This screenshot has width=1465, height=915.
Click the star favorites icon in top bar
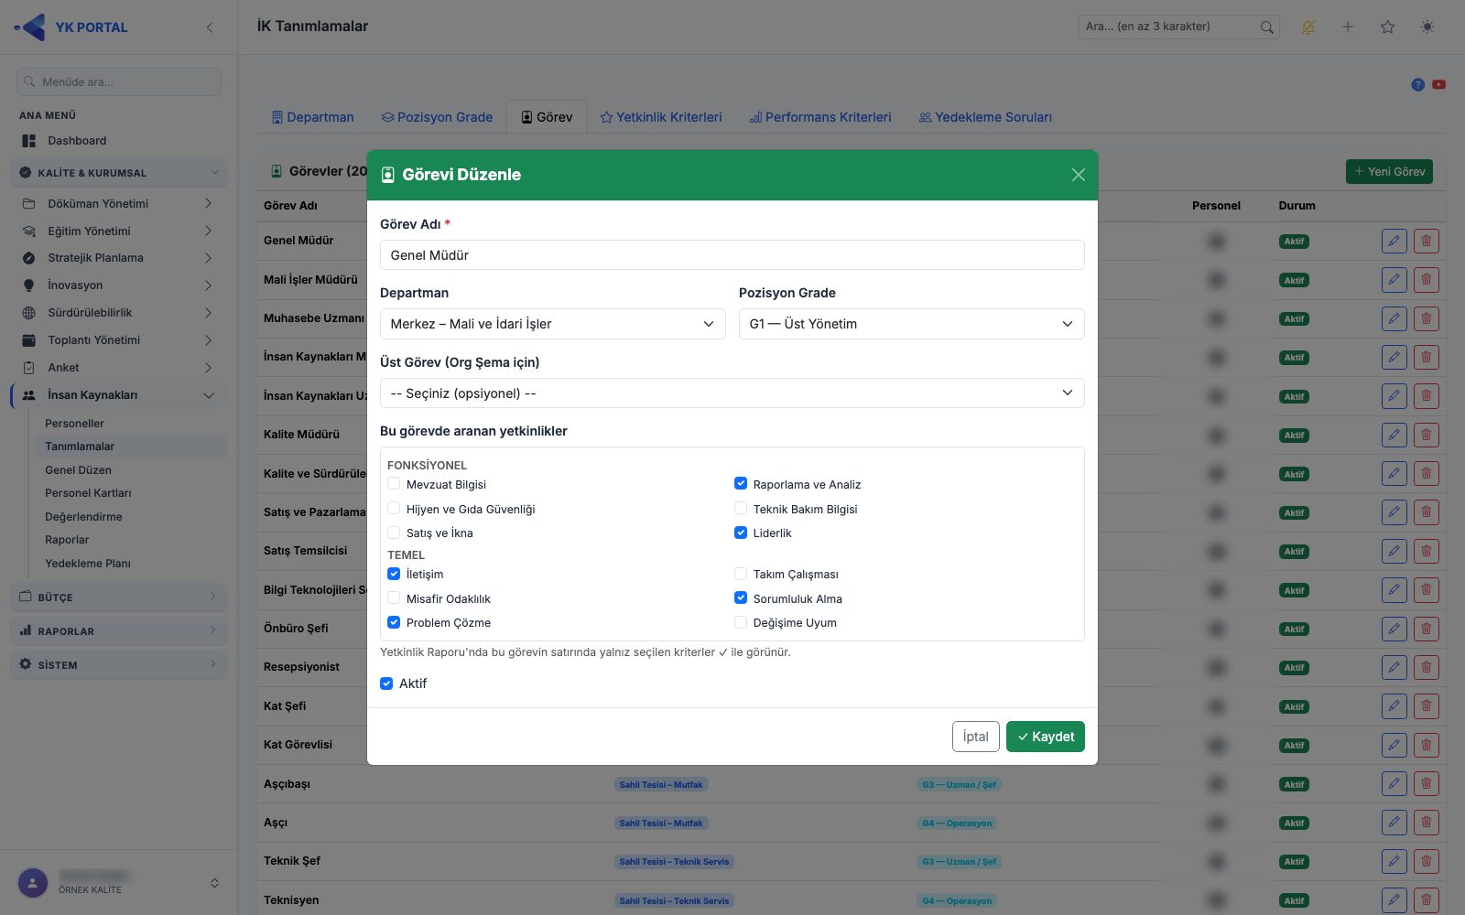click(1388, 27)
